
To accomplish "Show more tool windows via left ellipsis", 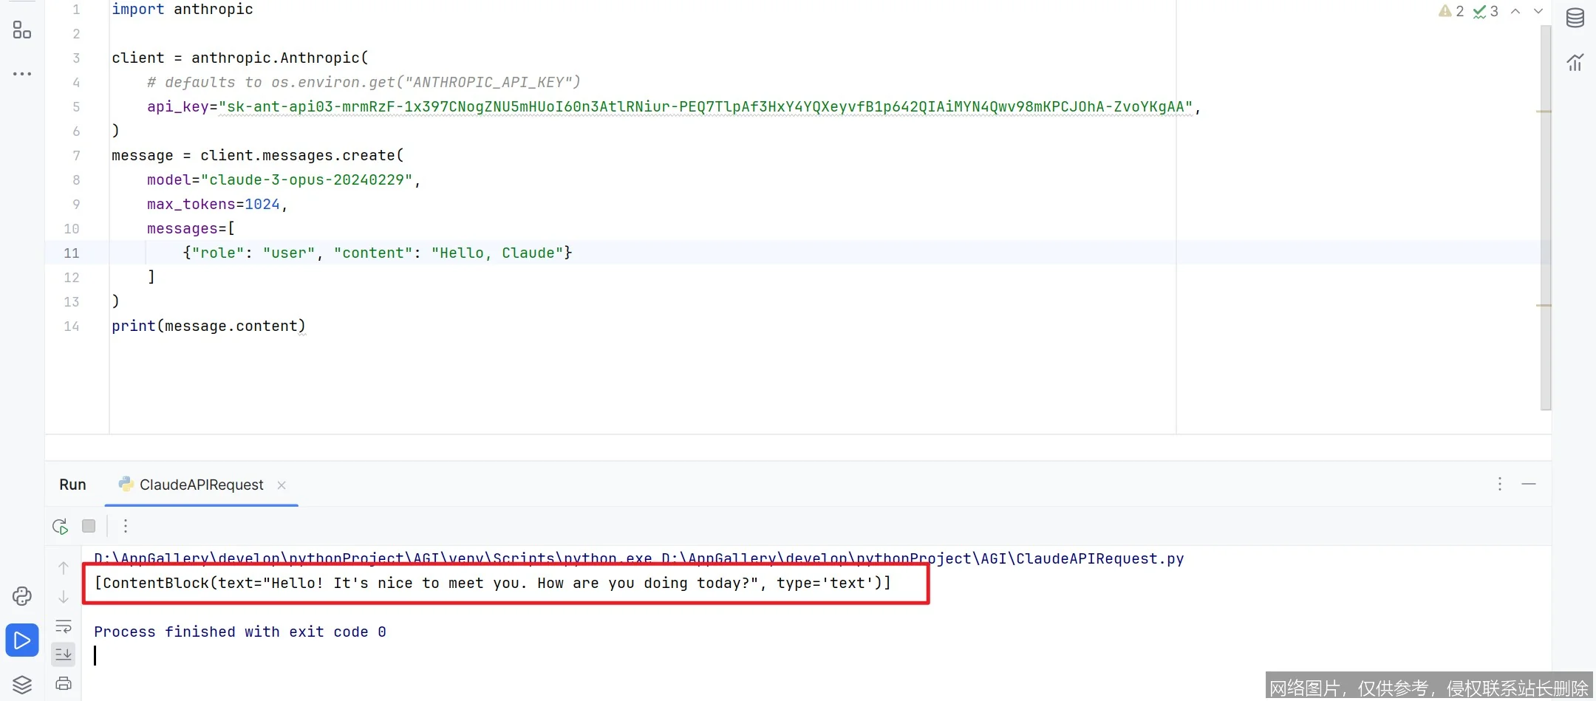I will pos(22,74).
